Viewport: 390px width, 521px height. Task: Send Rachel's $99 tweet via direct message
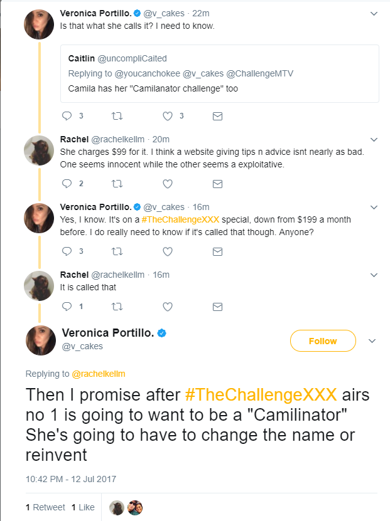point(217,184)
